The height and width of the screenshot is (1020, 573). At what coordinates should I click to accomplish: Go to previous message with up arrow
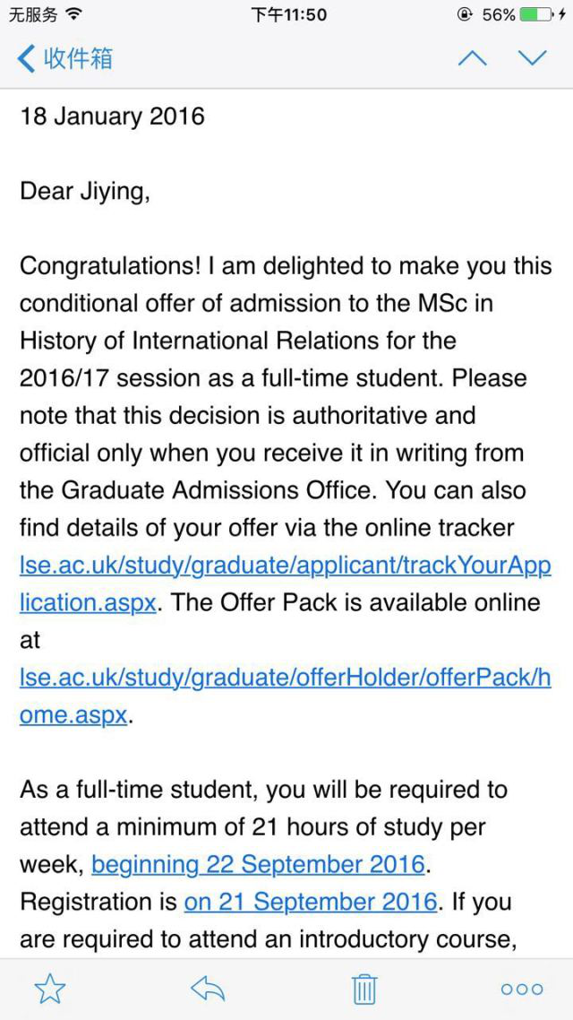click(472, 59)
